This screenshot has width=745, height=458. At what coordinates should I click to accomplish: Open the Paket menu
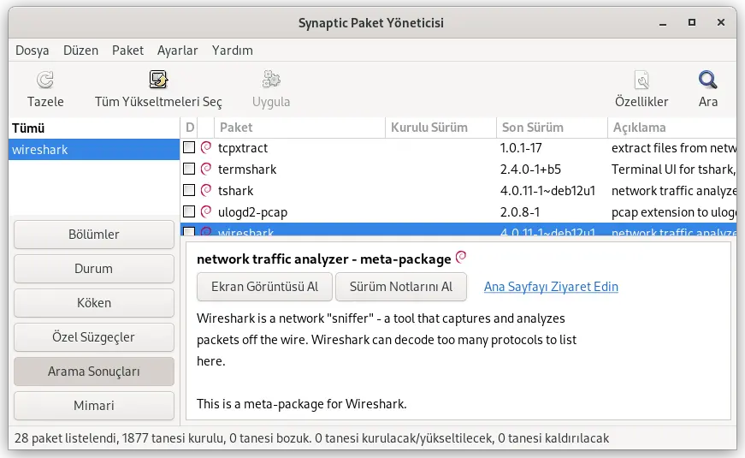point(127,51)
